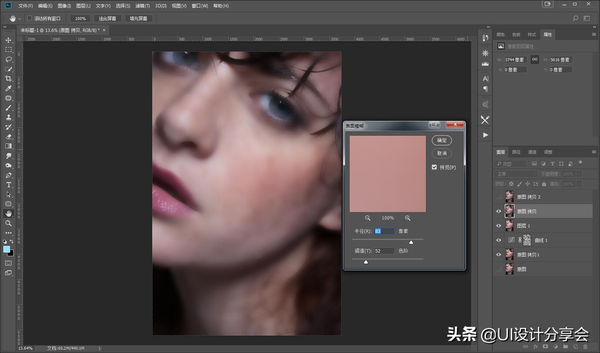The image size is (600, 353).
Task: Open the layer blend mode 正常 dropdown
Action: click(516, 174)
